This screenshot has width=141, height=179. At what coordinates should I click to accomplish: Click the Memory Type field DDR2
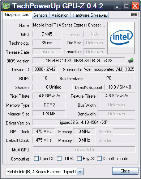[x=49, y=105]
